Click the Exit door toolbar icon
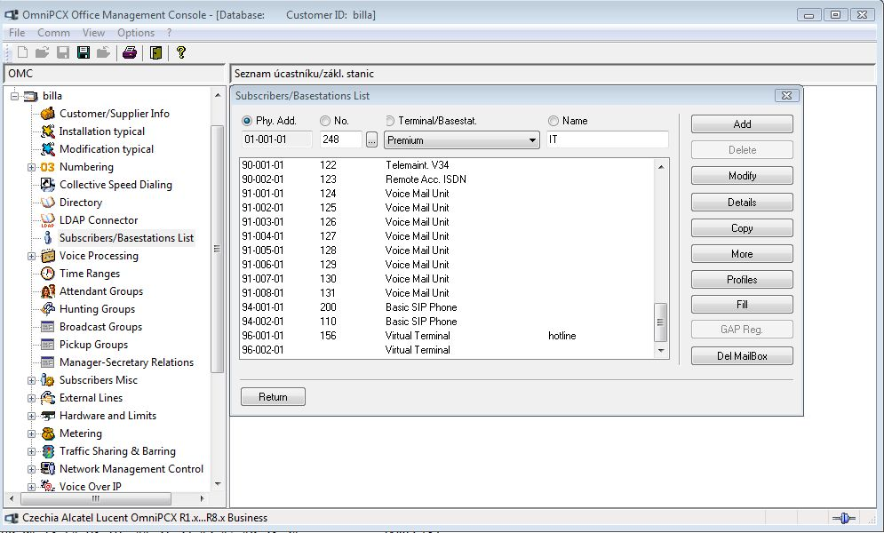The width and height of the screenshot is (884, 533). (155, 52)
